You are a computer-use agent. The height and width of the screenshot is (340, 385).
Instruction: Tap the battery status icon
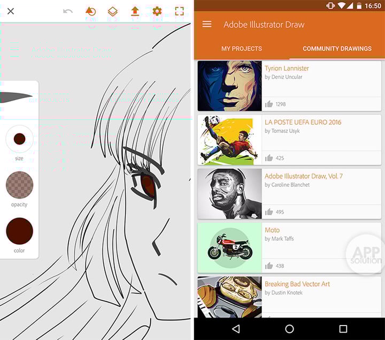click(359, 5)
